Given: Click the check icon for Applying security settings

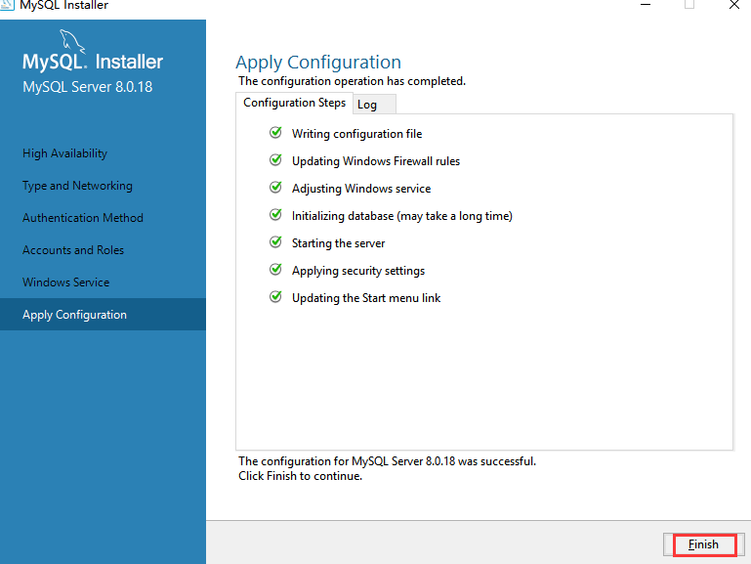Looking at the screenshot, I should click(x=275, y=270).
